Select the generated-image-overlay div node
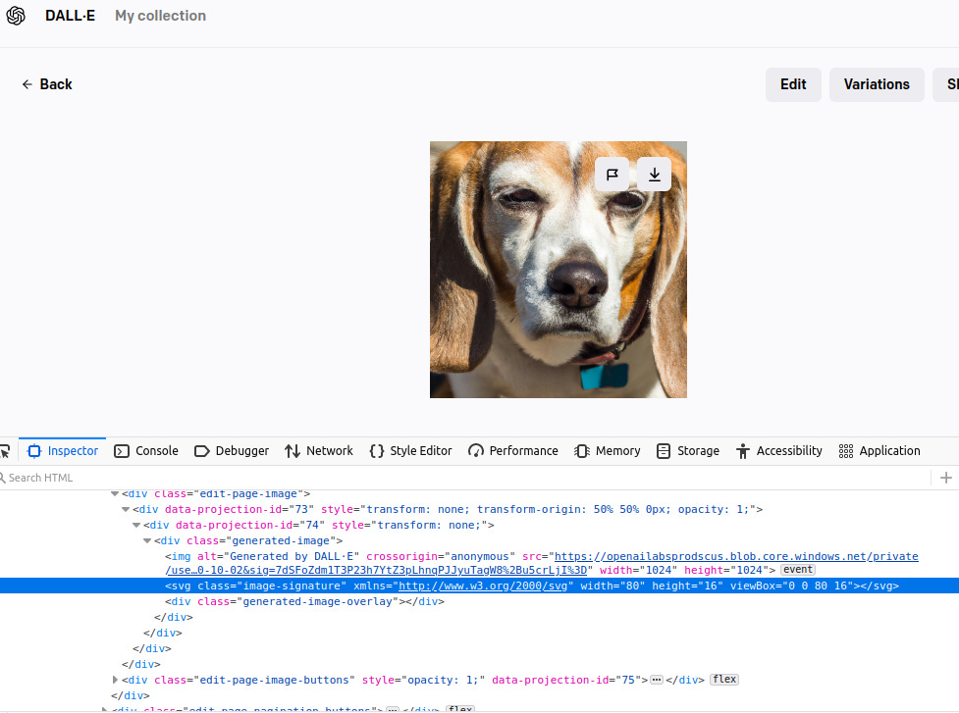The width and height of the screenshot is (959, 713). (479, 602)
